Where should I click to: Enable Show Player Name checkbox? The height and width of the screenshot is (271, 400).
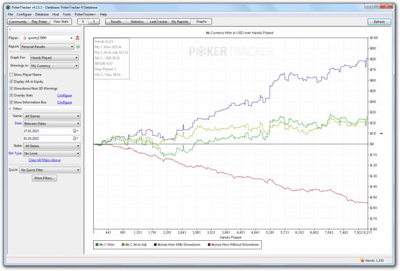point(11,74)
